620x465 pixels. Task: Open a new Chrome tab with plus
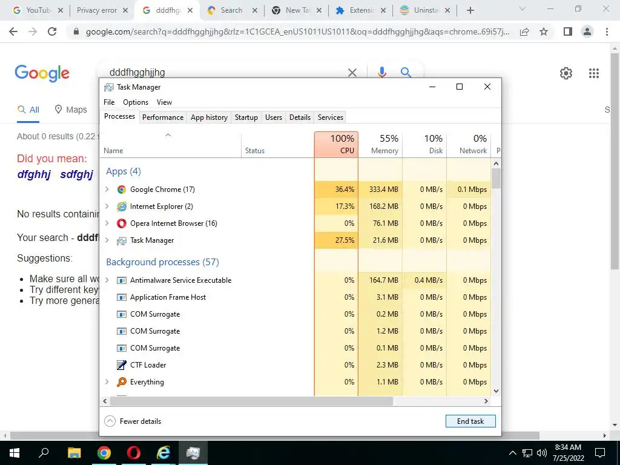coord(470,10)
